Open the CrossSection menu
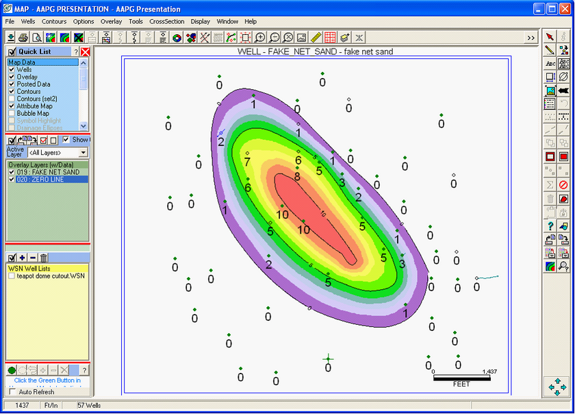 [x=166, y=21]
